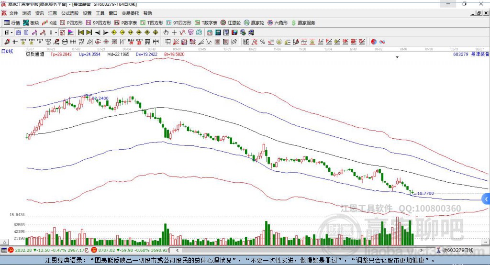This screenshot has width=490, height=265.
Task: Open the 资讯 menu
Action: [x=39, y=13]
